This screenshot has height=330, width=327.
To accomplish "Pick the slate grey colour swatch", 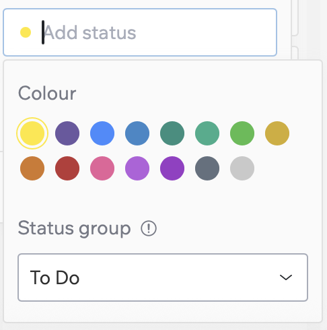I will coord(207,168).
